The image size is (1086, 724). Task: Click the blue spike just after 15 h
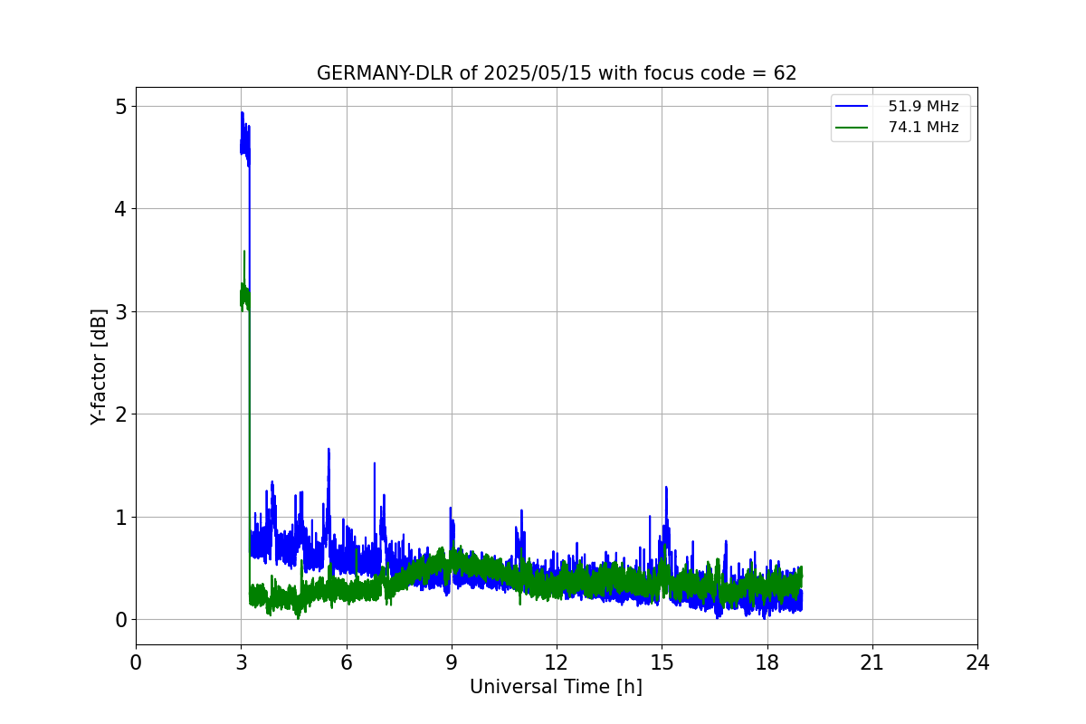click(x=666, y=490)
